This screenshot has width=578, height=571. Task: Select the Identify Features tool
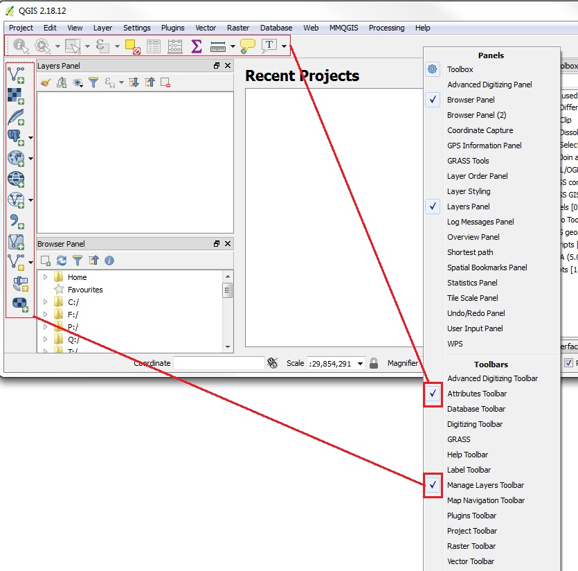tap(21, 46)
